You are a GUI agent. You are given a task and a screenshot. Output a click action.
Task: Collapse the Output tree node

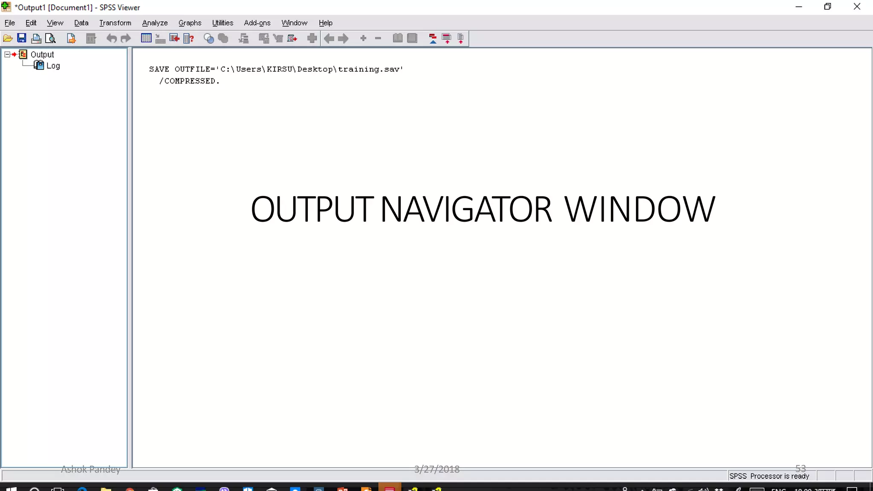[7, 55]
